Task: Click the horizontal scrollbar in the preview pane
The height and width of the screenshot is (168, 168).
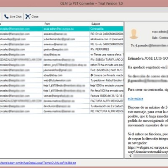Action: [150, 156]
